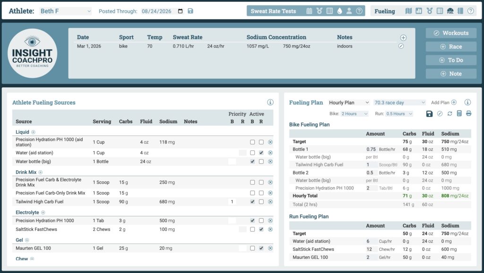This screenshot has height=273, width=484.
Task: Add a Race
Action: (451, 47)
